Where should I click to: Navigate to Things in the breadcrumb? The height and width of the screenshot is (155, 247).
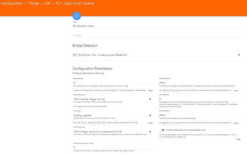34,4
